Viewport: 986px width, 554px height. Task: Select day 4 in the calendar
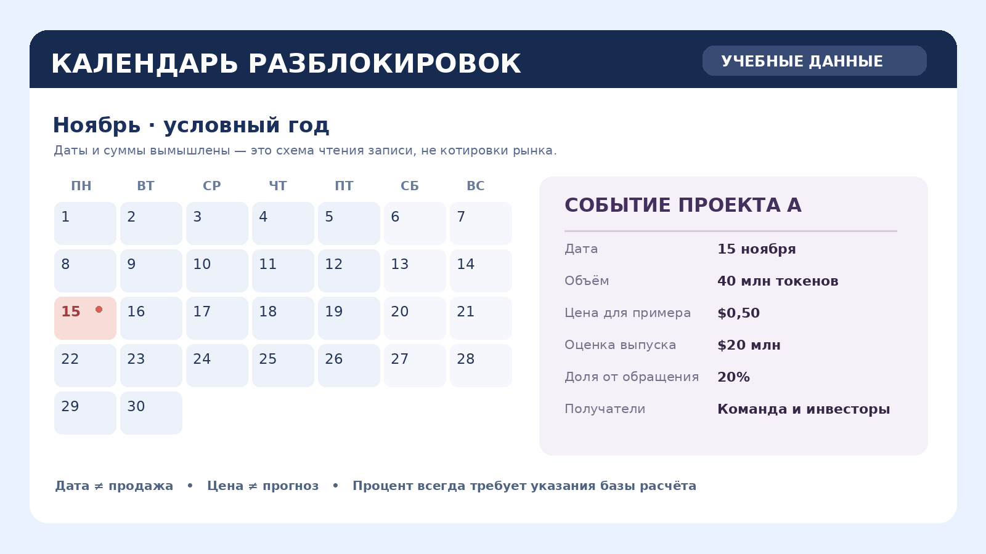point(283,223)
